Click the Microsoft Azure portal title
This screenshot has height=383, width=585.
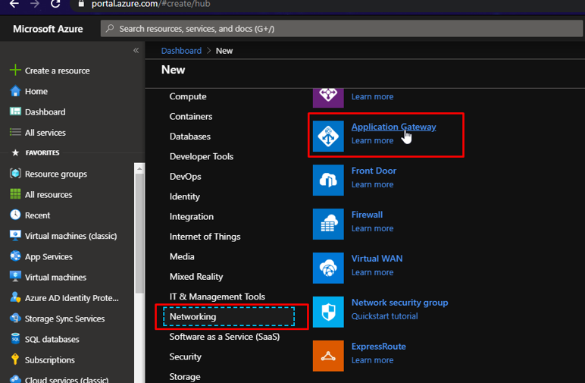click(48, 29)
